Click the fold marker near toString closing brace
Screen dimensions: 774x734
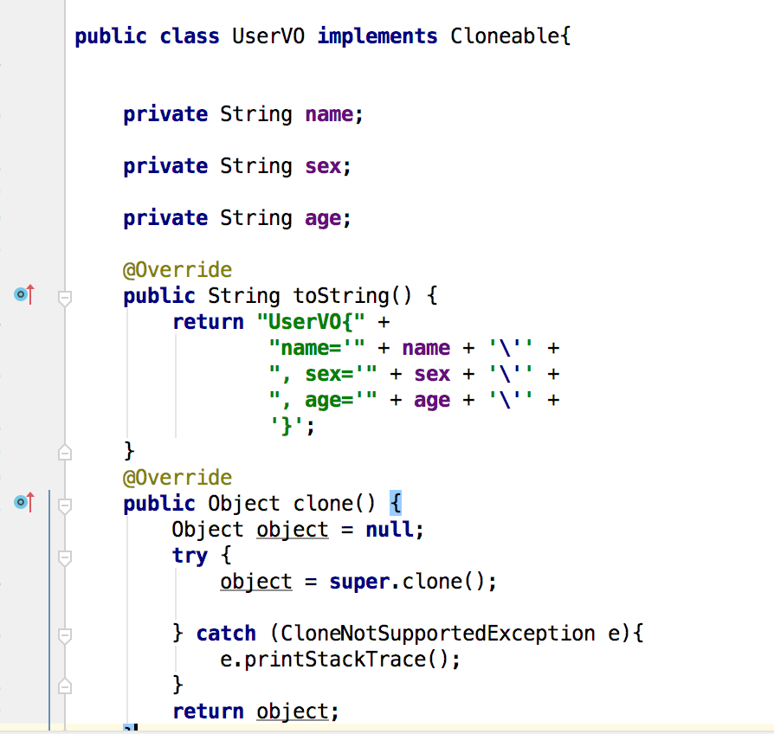[64, 451]
